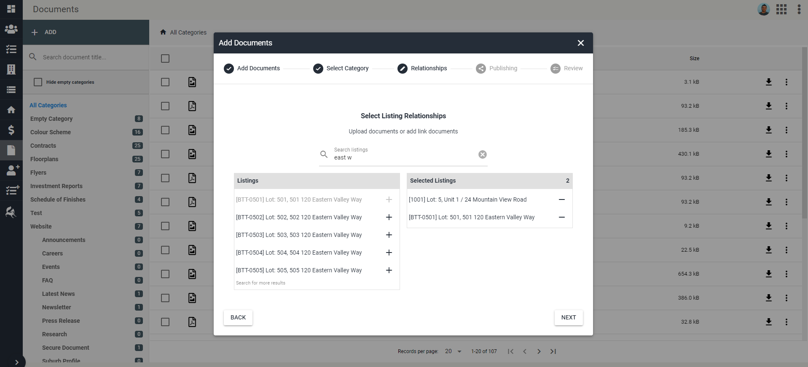Viewport: 808px width, 367px height.
Task: Download the 185.3 kB document
Action: pyautogui.click(x=769, y=130)
